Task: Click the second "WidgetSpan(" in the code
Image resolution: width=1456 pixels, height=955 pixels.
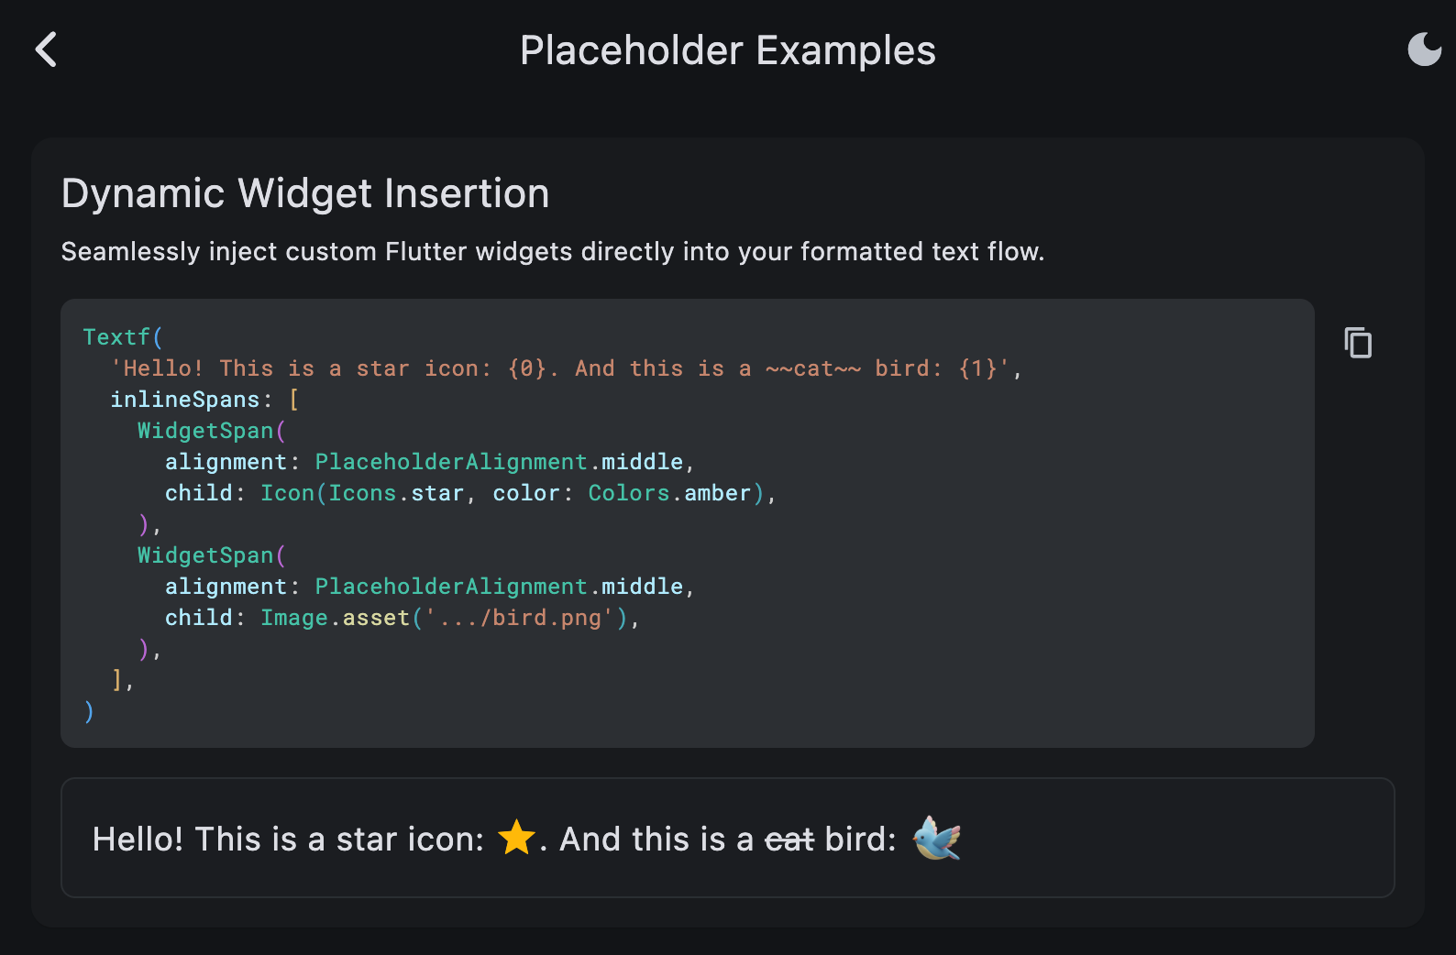Action: [x=212, y=555]
